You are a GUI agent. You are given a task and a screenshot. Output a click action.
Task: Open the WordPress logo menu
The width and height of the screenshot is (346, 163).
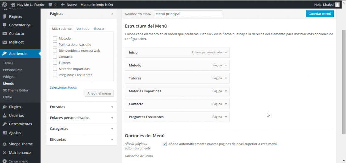[4, 4]
